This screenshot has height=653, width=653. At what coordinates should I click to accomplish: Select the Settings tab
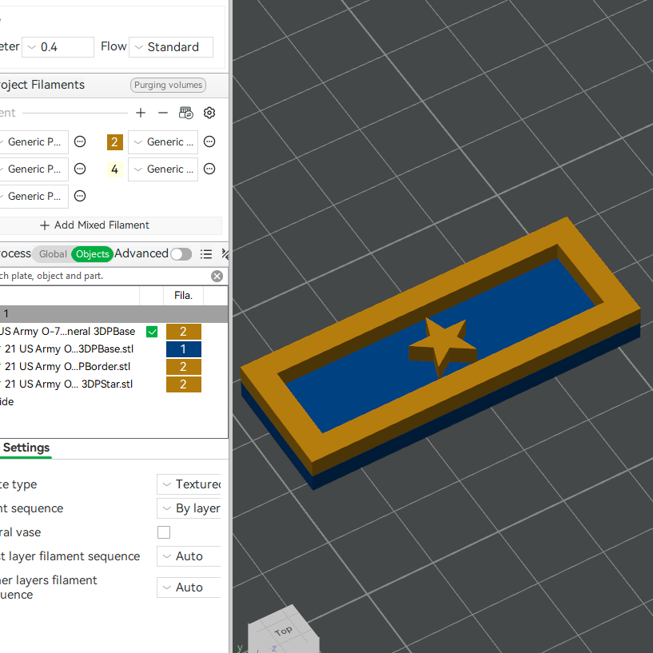(26, 448)
